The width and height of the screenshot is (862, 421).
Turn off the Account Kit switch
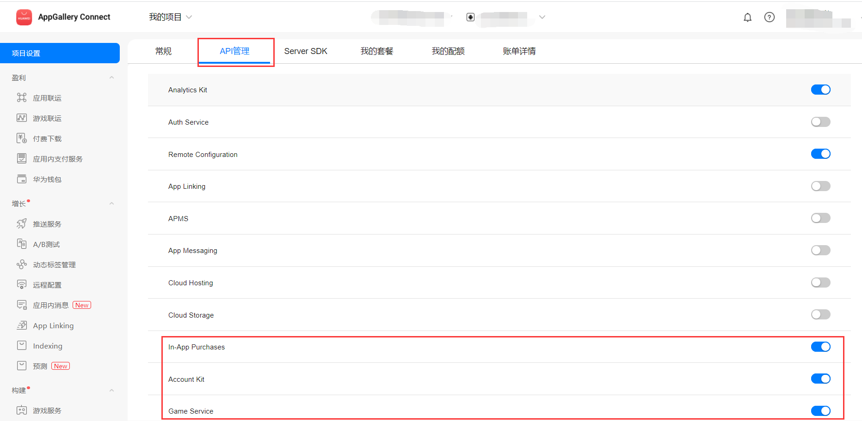pyautogui.click(x=820, y=379)
